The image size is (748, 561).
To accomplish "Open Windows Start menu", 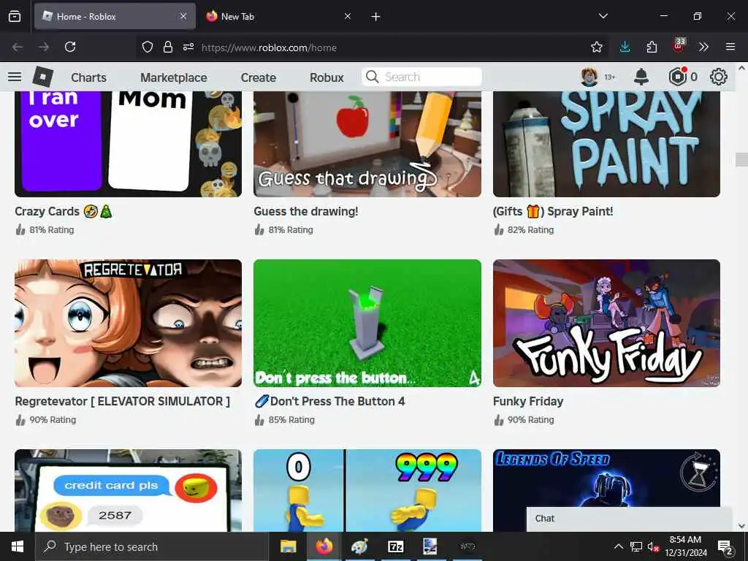I will [x=18, y=546].
